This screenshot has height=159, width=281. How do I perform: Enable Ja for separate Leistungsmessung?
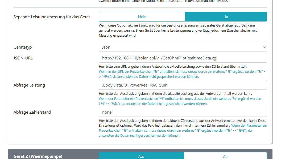click(x=226, y=16)
